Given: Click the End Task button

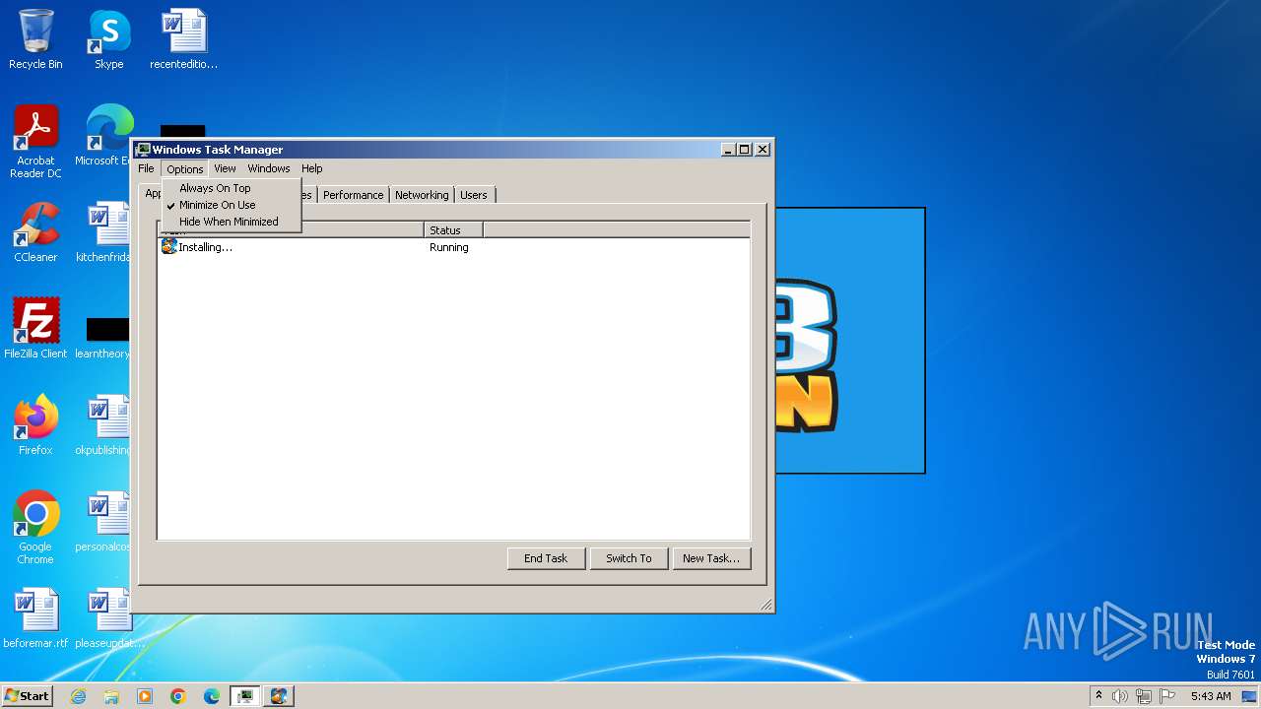Looking at the screenshot, I should click(546, 558).
